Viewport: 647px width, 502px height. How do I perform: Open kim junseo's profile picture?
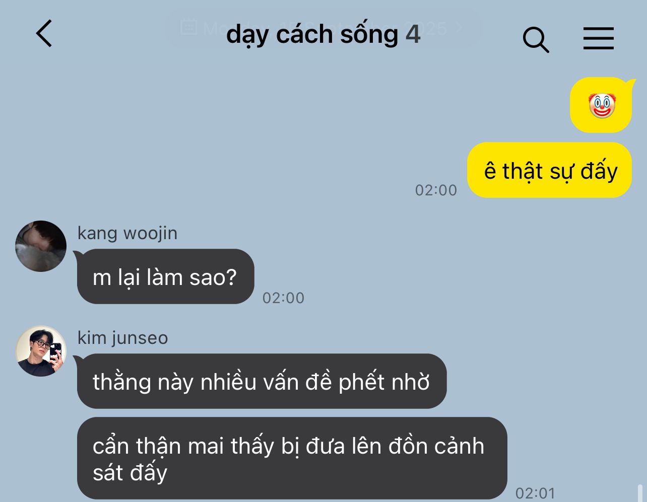coord(41,351)
